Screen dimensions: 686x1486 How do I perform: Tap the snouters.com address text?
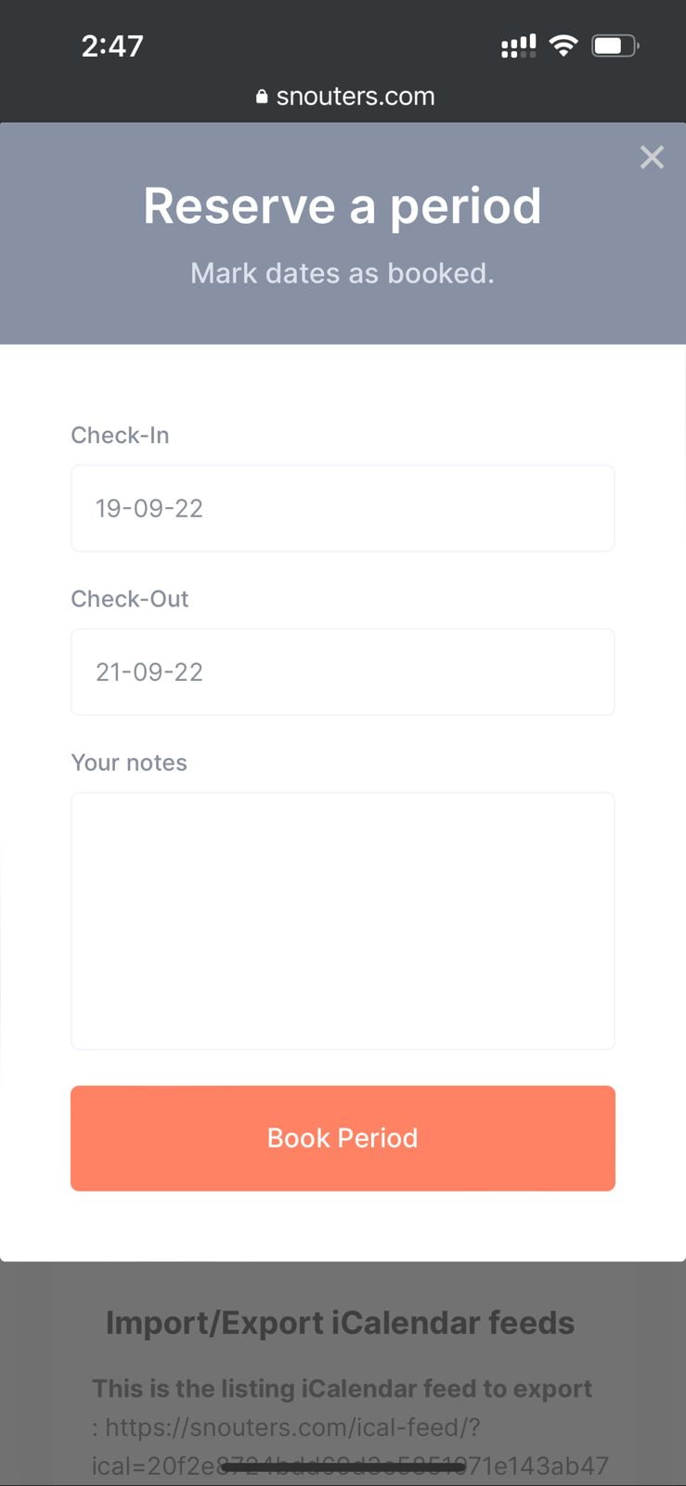(356, 97)
